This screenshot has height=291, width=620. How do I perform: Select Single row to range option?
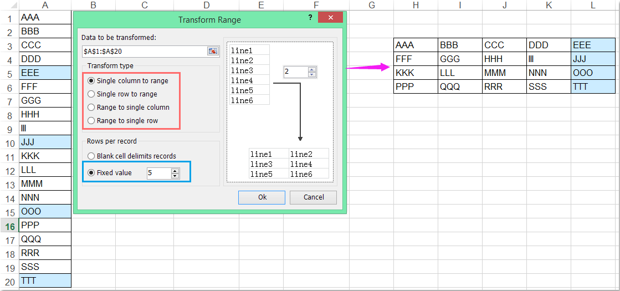tap(91, 94)
